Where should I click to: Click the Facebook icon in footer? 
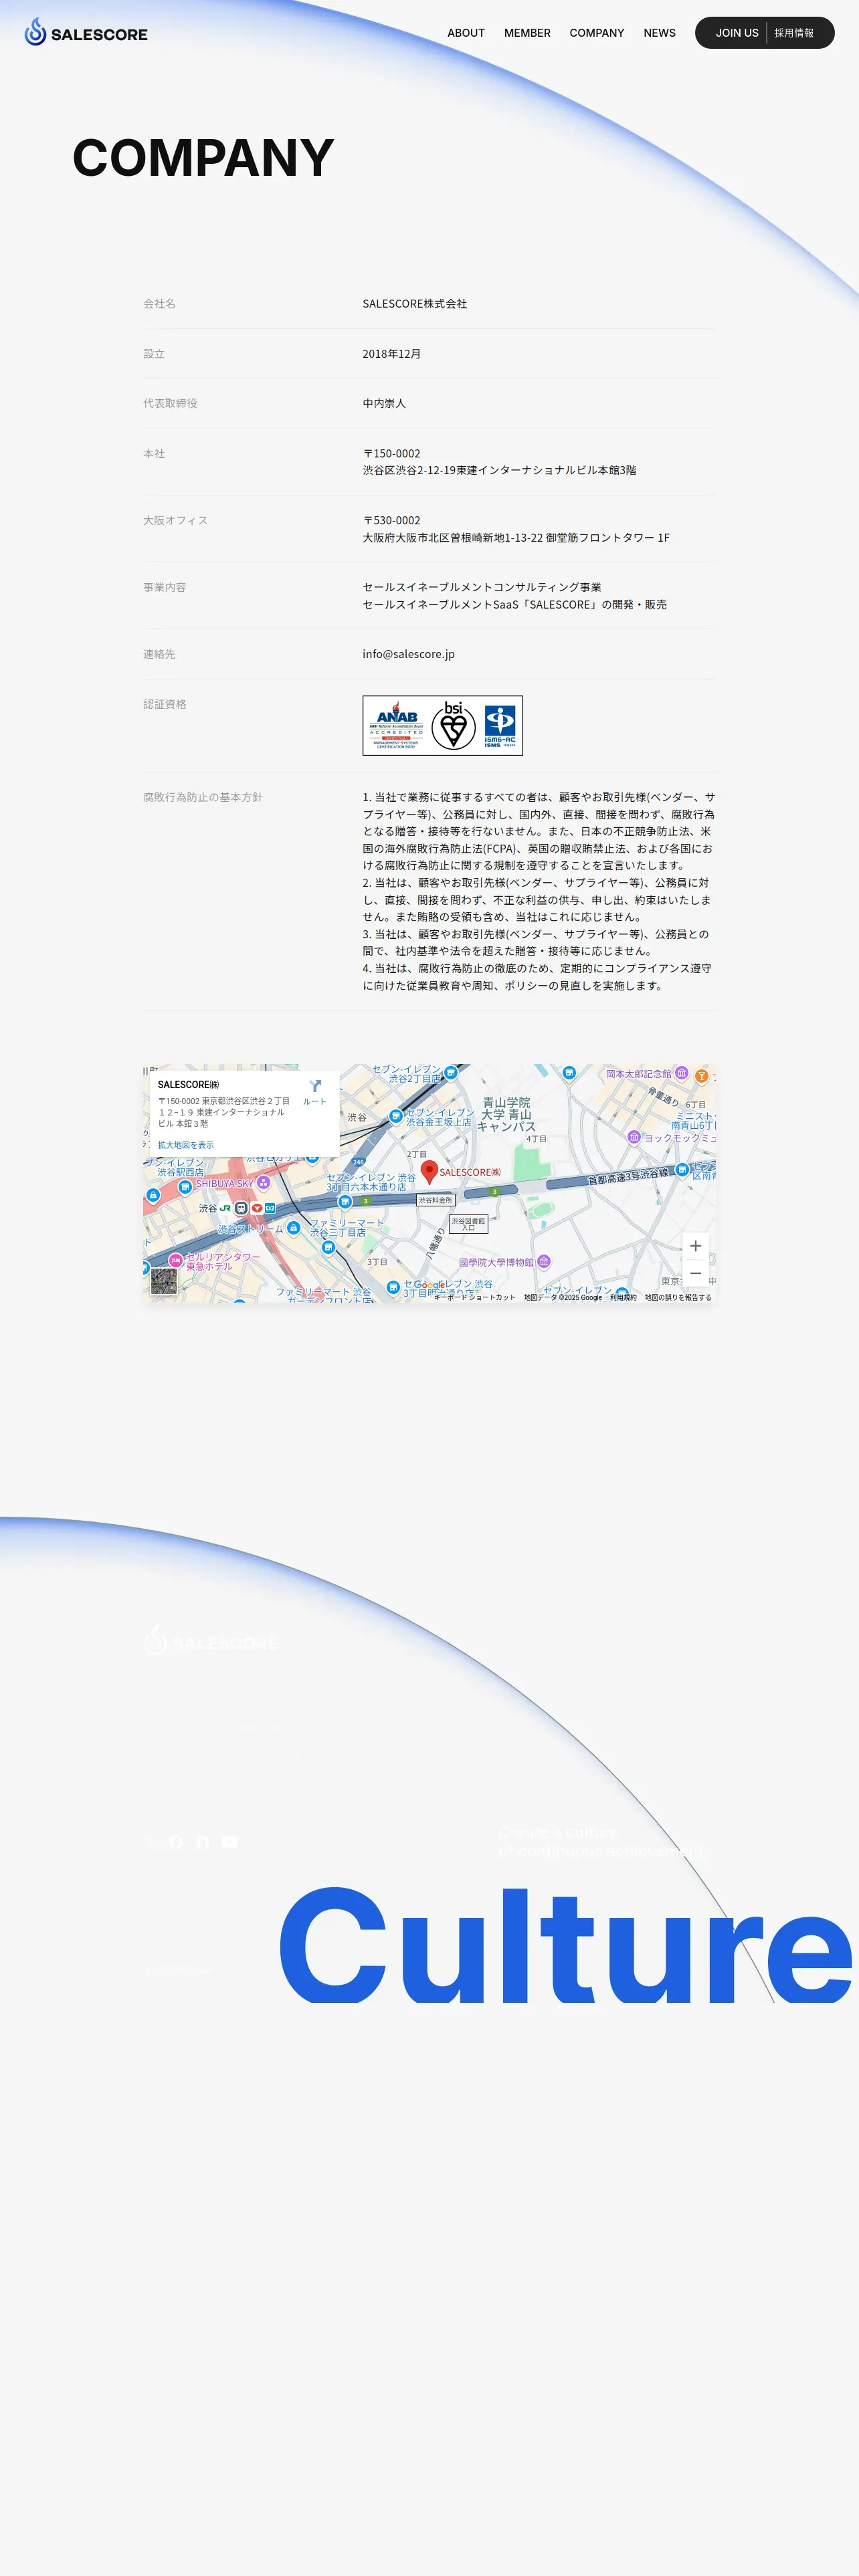pos(176,1841)
